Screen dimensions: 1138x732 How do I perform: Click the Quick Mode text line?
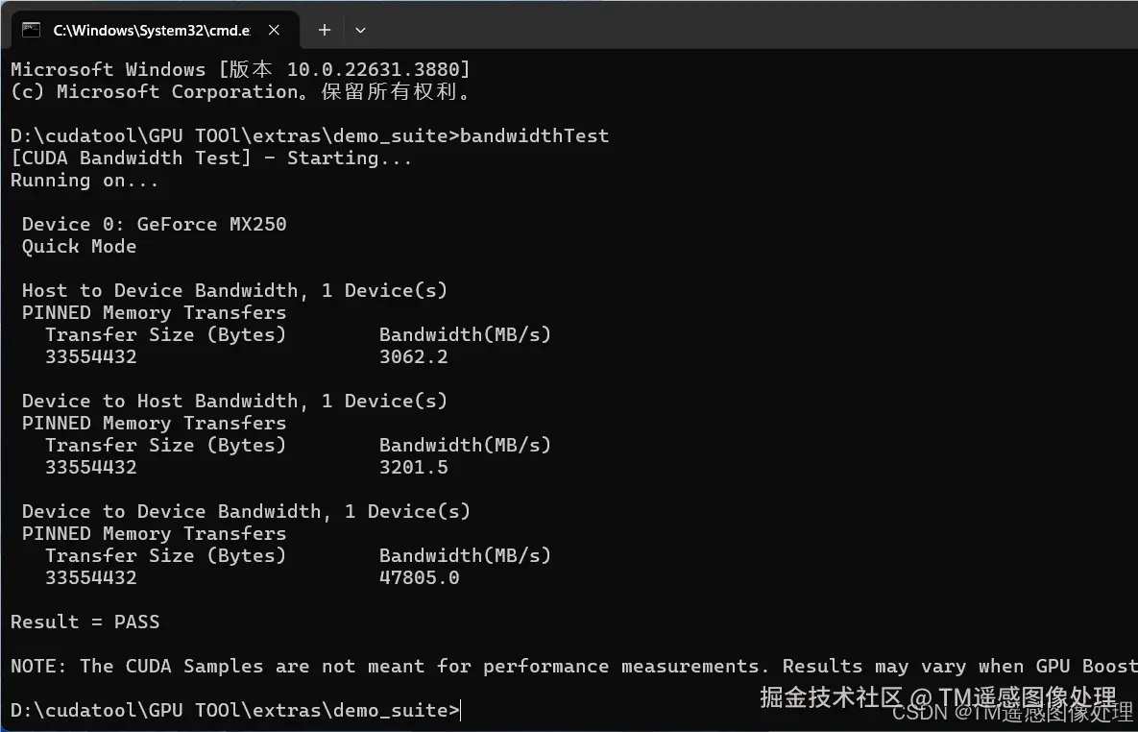coord(79,246)
